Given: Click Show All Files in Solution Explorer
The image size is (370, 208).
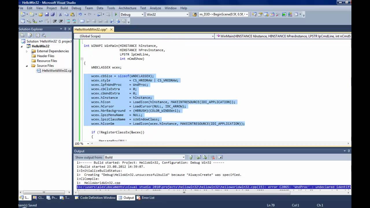Looking at the screenshot, I should point(30,35).
